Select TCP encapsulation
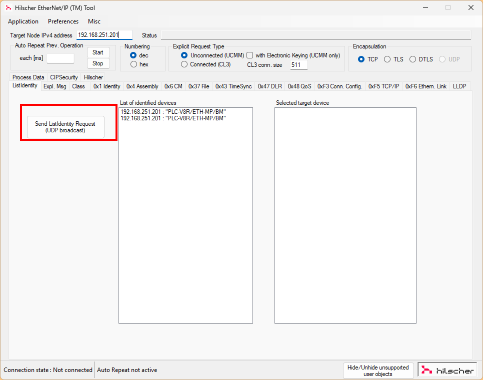The image size is (483, 380). pos(368,59)
